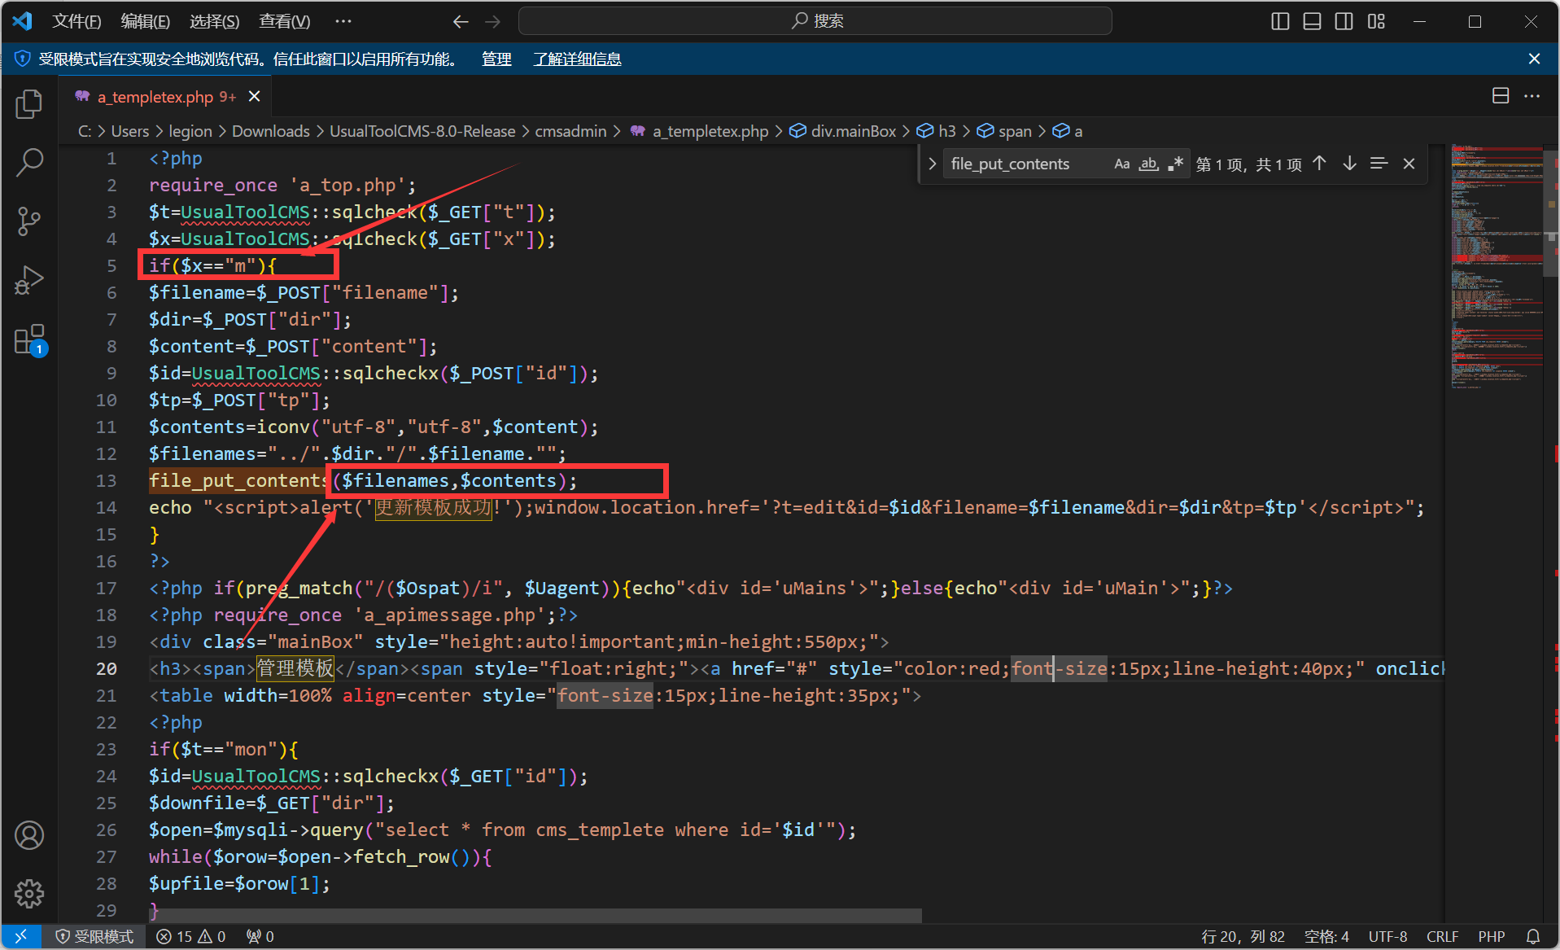Select the Users breadcrumb
Image resolution: width=1560 pixels, height=950 pixels.
(130, 131)
